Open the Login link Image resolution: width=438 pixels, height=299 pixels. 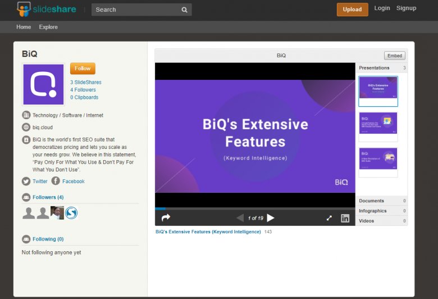point(382,8)
